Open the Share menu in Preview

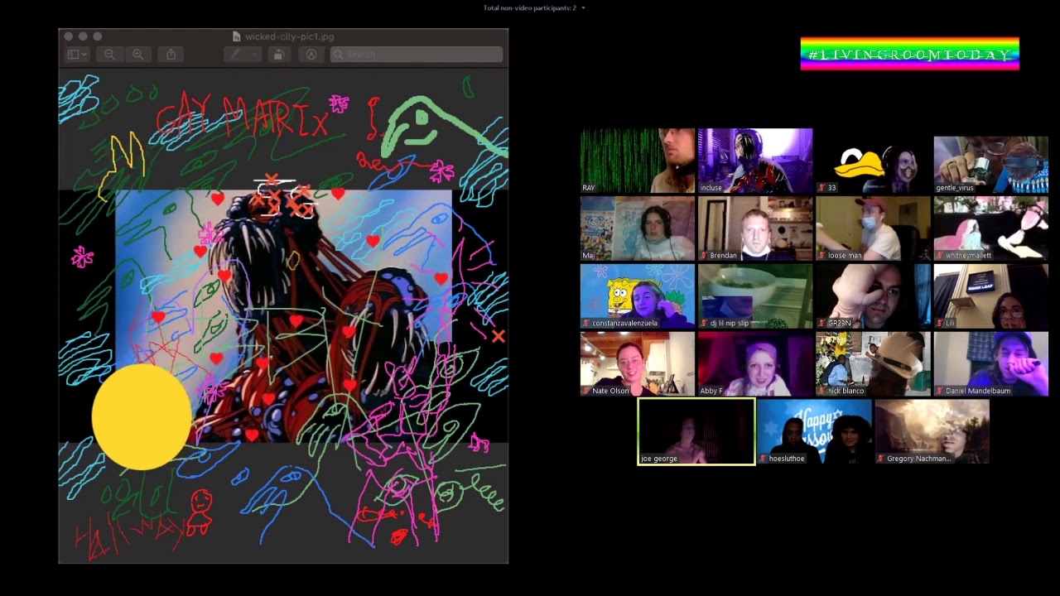(x=171, y=55)
